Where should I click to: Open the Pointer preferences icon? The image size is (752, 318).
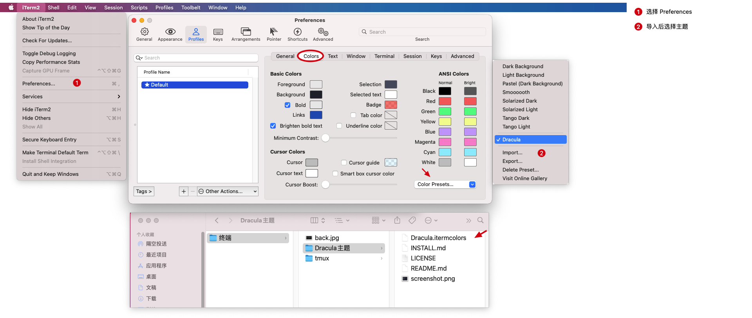pos(274,32)
